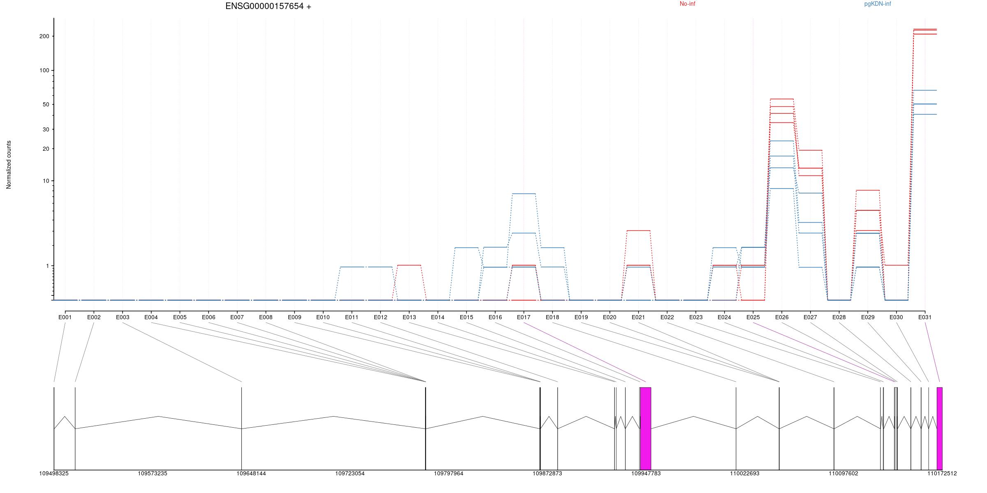Click the 100 y-axis tick label
Screen dimensions: 987x493
tap(44, 70)
